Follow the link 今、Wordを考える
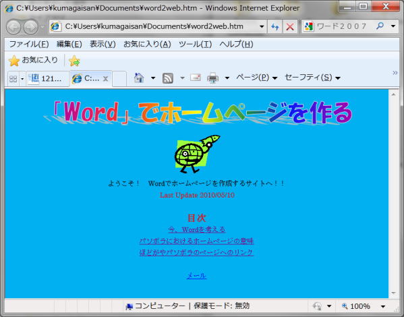The height and width of the screenshot is (317, 404). [197, 229]
